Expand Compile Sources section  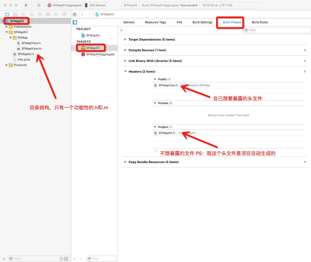(x=125, y=50)
